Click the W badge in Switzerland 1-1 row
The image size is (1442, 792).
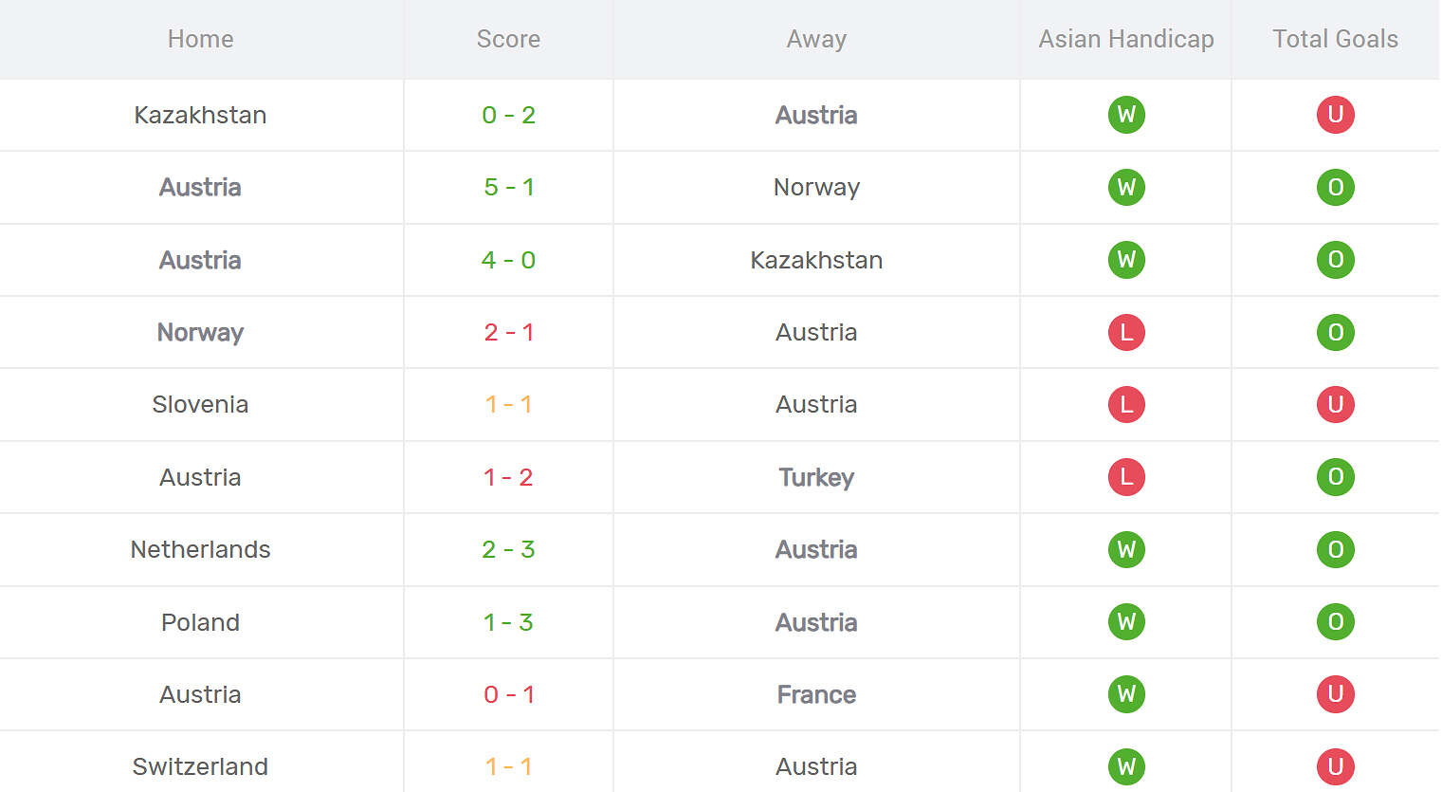(x=1126, y=766)
